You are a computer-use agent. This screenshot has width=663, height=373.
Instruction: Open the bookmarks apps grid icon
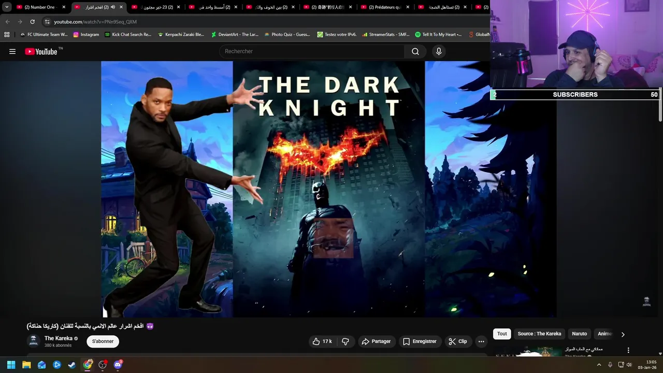click(7, 35)
